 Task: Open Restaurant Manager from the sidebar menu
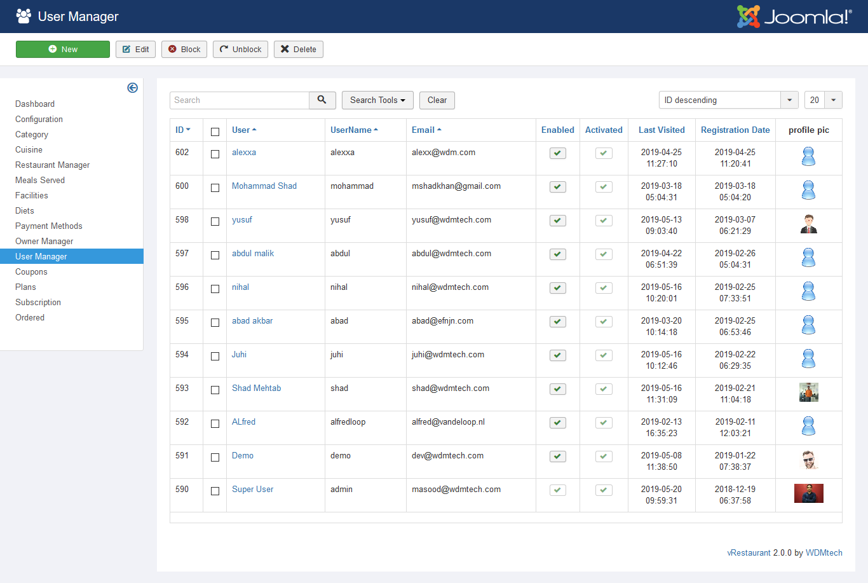52,165
